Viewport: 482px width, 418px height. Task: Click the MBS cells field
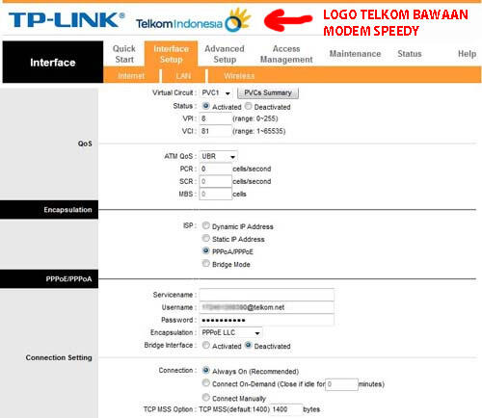(x=215, y=194)
